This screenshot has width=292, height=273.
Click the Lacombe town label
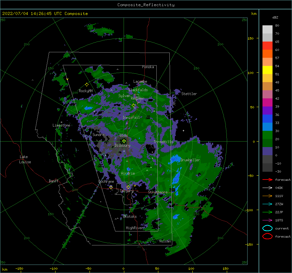click(x=140, y=81)
